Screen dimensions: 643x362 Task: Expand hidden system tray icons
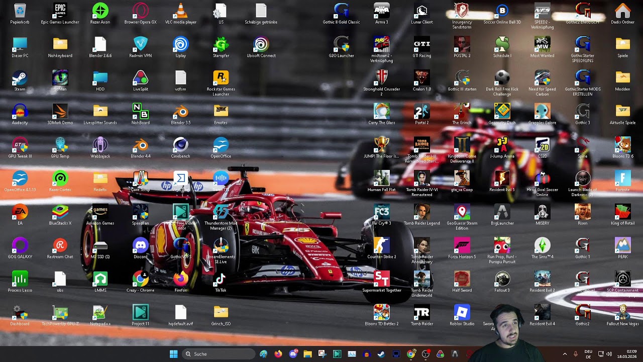(x=565, y=354)
